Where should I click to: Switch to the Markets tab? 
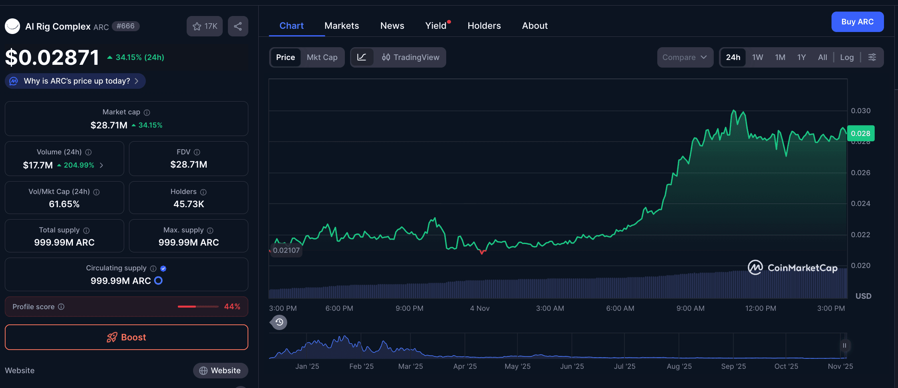(341, 26)
